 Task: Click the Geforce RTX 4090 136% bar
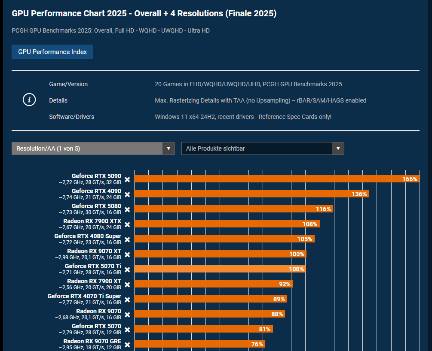click(x=251, y=194)
